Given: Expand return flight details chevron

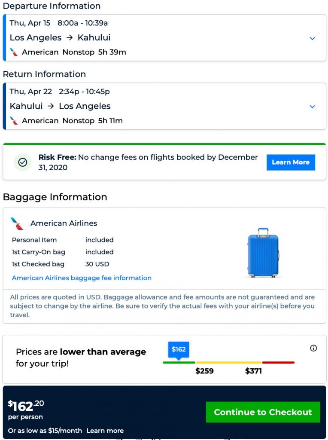Looking at the screenshot, I should point(313,107).
